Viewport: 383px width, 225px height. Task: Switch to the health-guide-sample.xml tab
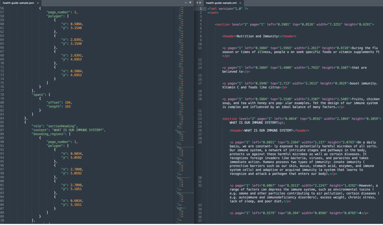[221, 3]
